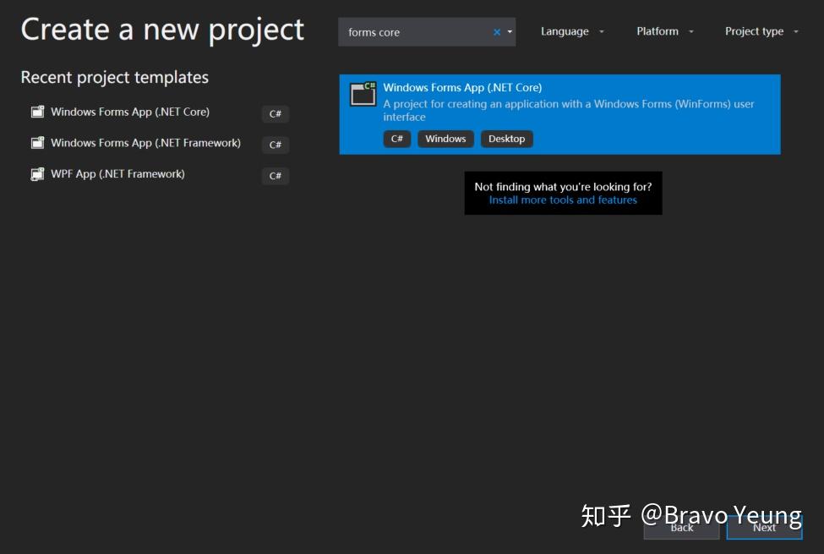The image size is (824, 554).
Task: Click the Desktop tag in the search result
Action: point(506,139)
